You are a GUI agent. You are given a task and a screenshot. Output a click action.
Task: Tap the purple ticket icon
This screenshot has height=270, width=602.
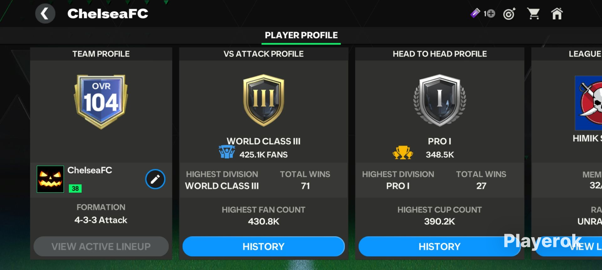[x=475, y=13]
